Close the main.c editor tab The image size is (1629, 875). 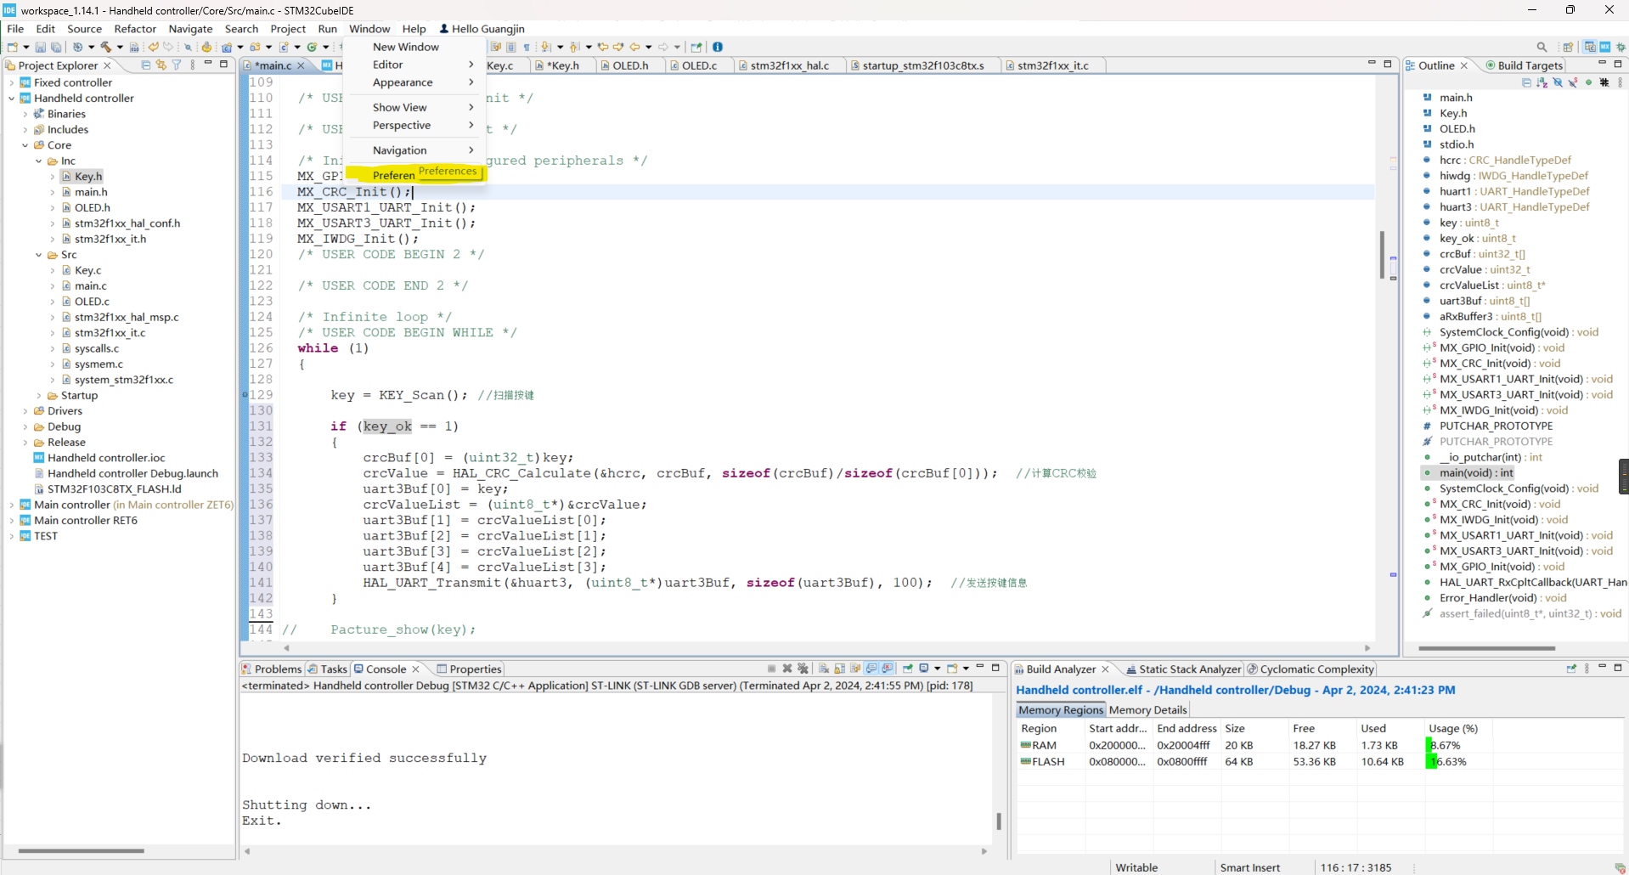pos(301,65)
